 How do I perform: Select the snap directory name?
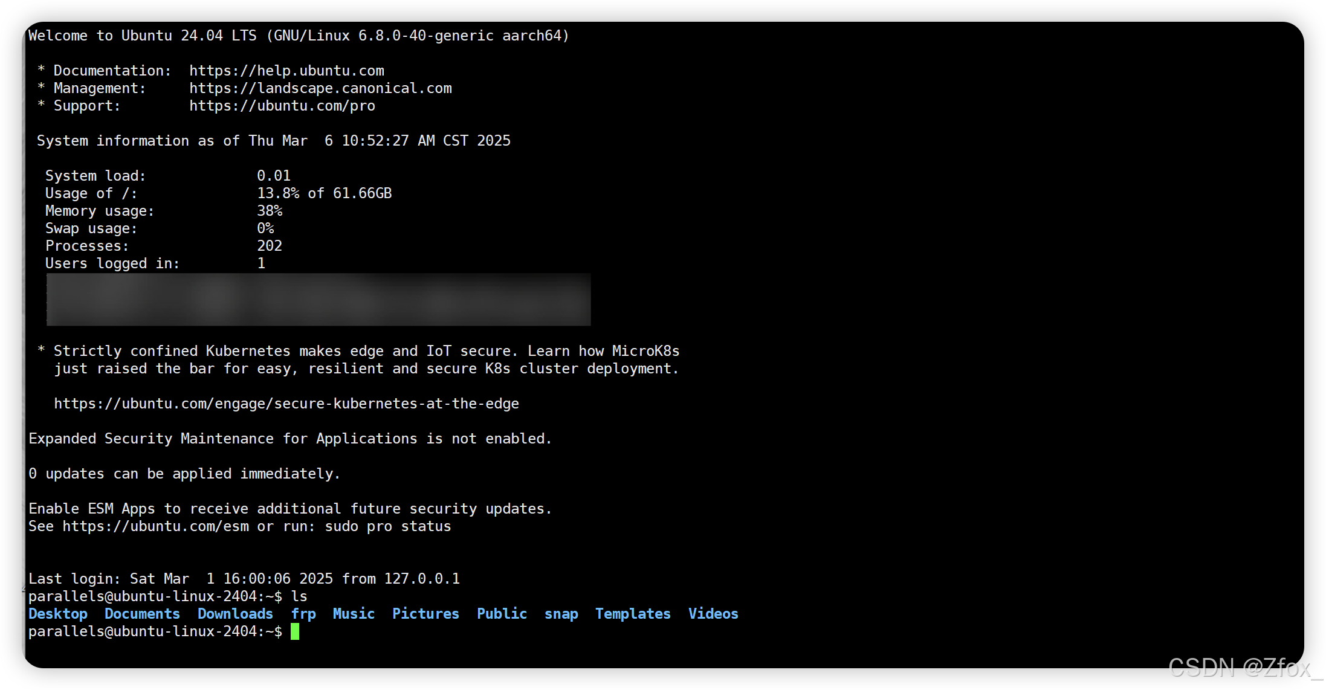click(561, 614)
